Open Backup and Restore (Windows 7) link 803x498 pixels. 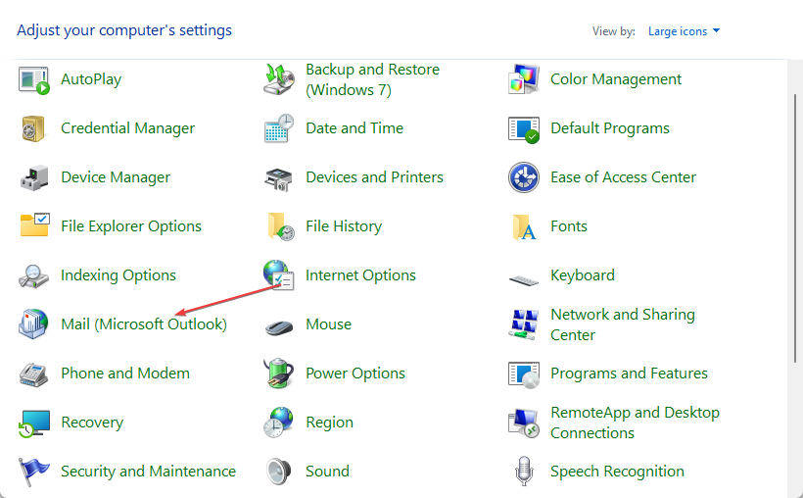click(372, 79)
